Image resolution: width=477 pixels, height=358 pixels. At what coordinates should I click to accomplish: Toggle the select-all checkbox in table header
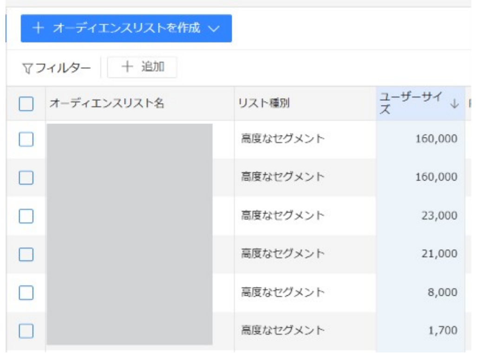pos(26,104)
